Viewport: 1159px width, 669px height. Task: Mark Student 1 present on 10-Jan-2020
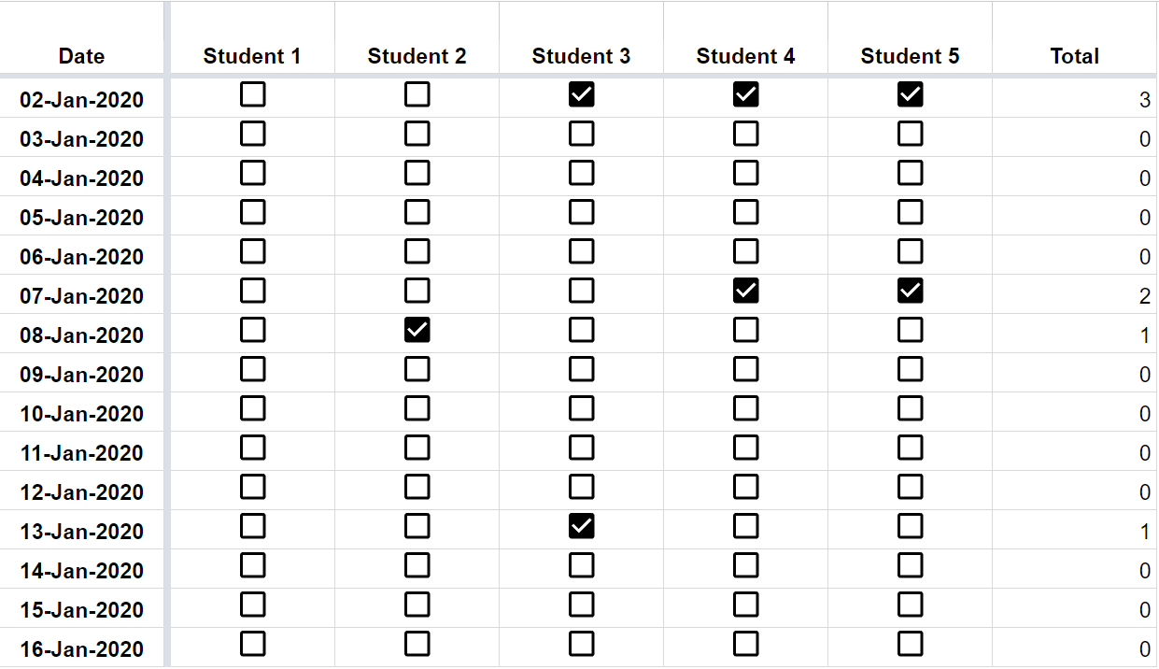point(252,408)
